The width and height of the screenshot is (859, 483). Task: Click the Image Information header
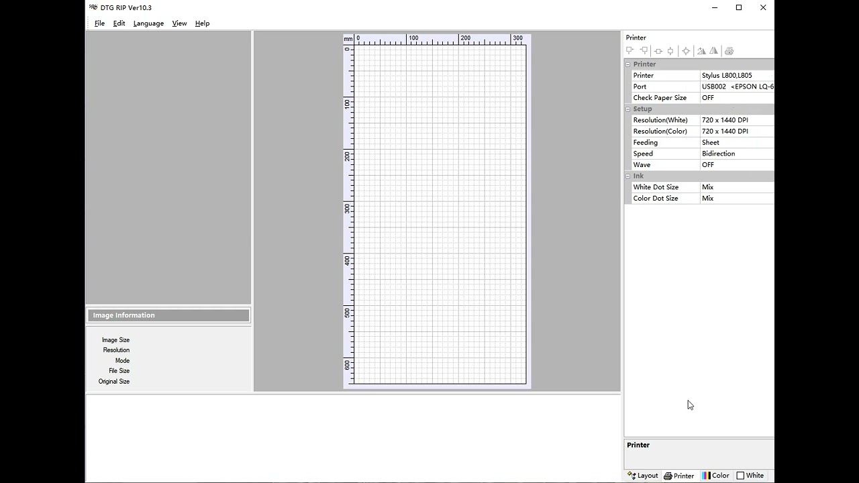point(168,315)
